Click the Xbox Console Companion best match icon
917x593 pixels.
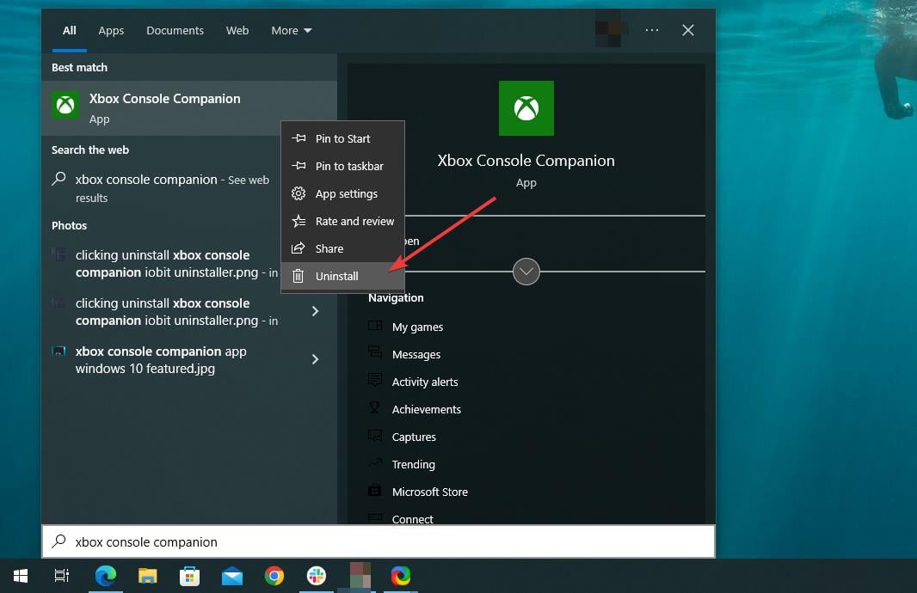coord(65,105)
